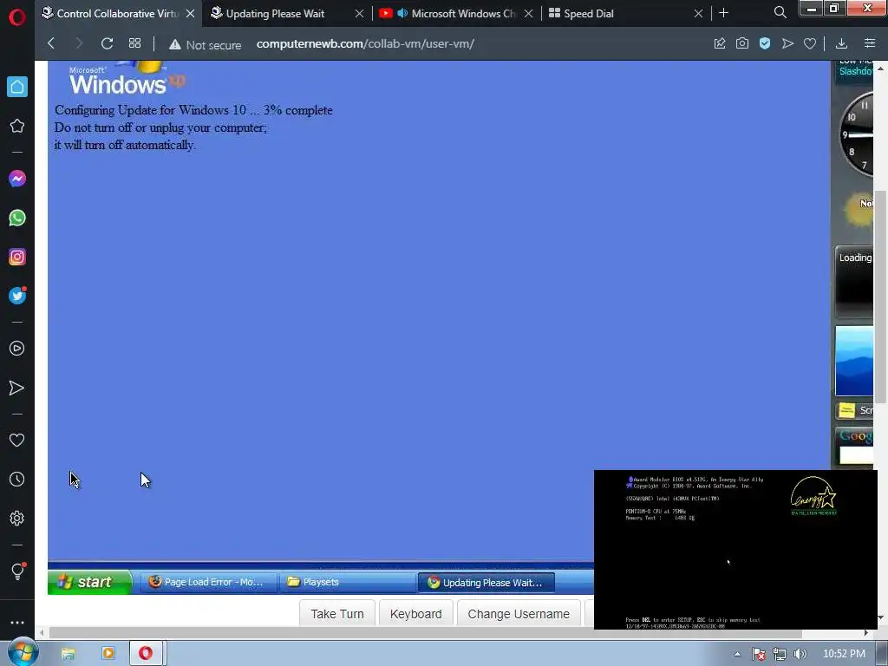The image size is (888, 666).
Task: Open the Player icon in sidebar
Action: click(x=17, y=349)
